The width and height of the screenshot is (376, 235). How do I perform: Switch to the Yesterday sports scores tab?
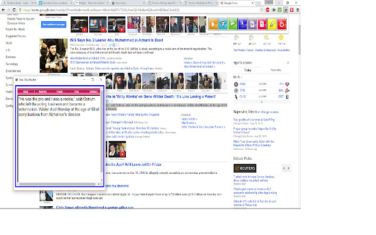tap(276, 70)
